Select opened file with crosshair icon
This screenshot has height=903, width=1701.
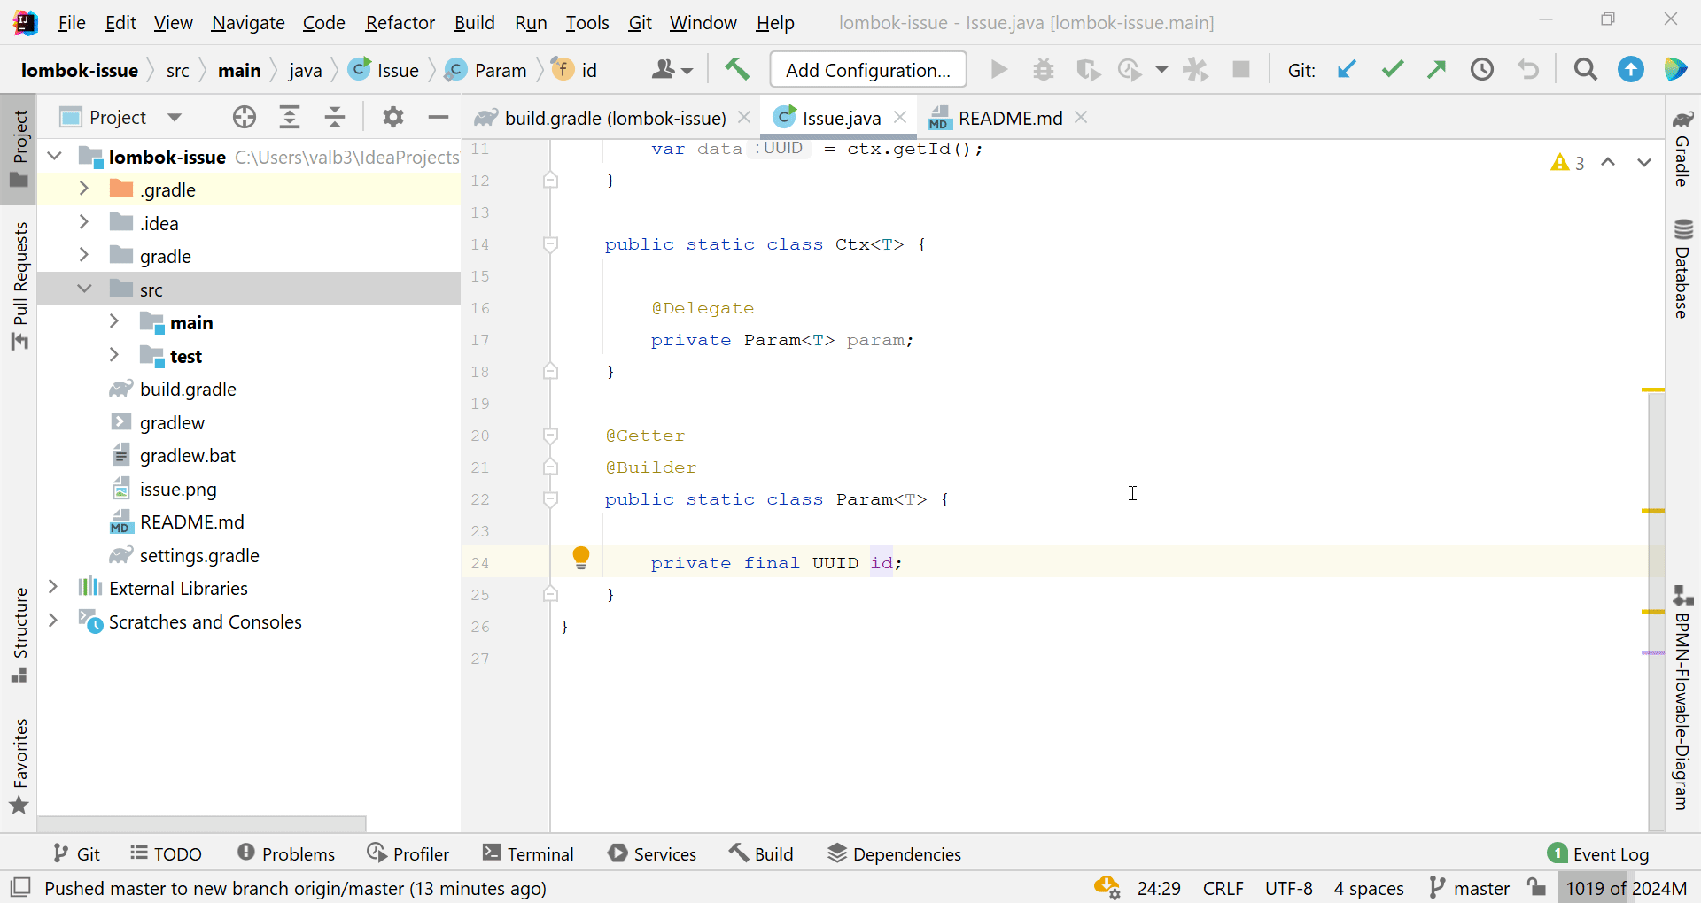click(x=244, y=116)
